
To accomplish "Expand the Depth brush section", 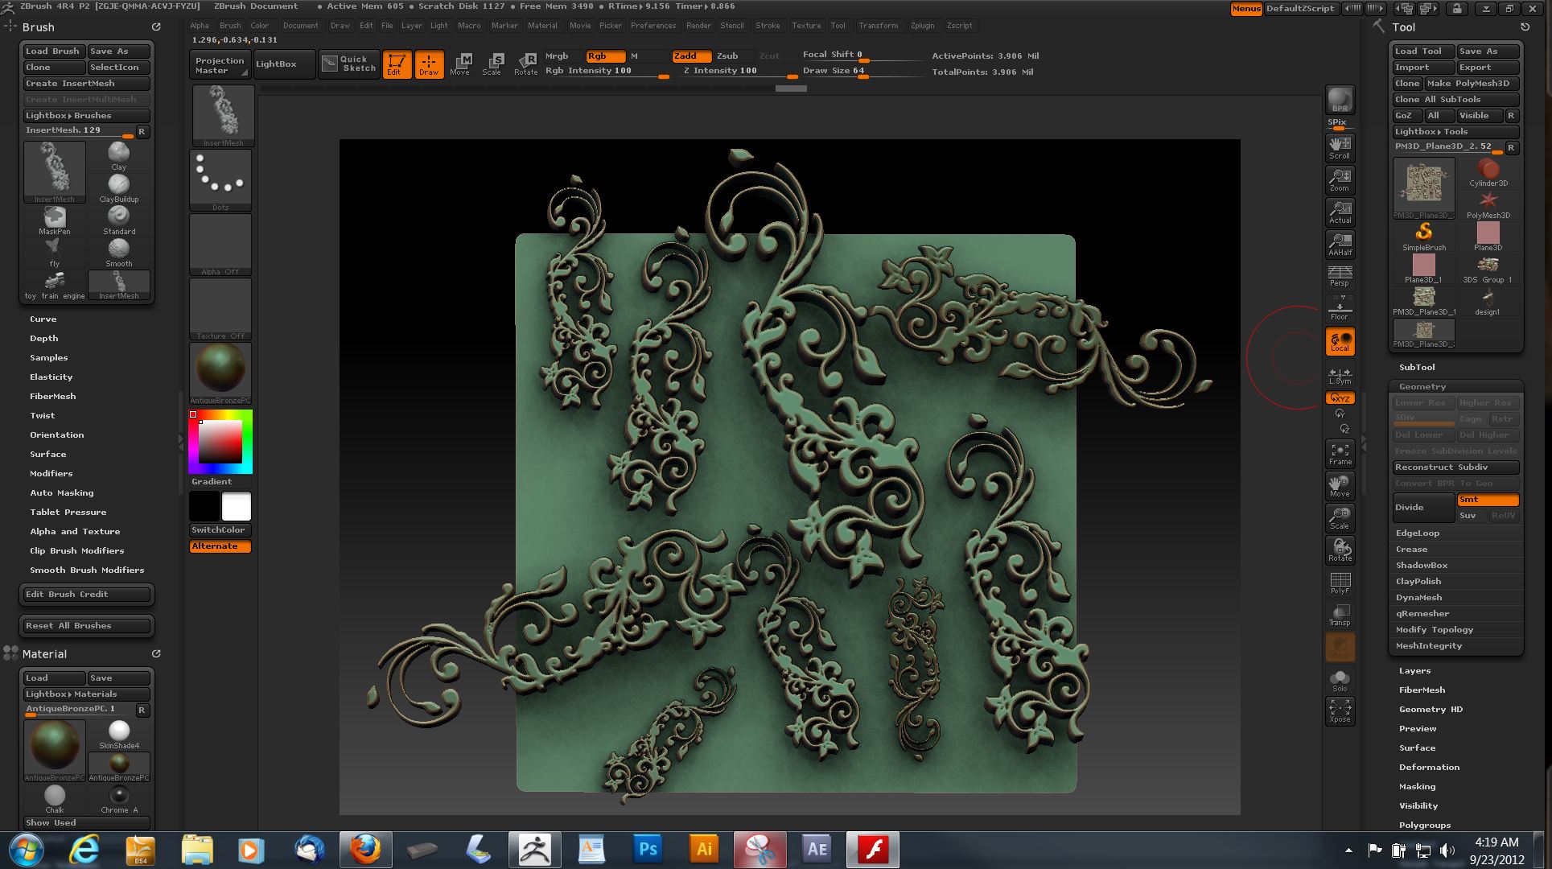I will tap(44, 339).
